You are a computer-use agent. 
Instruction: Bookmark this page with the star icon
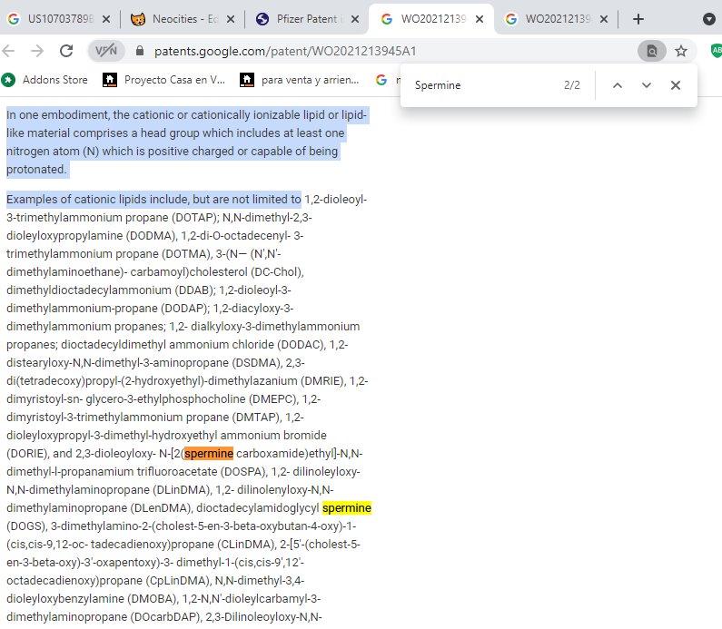click(x=681, y=51)
